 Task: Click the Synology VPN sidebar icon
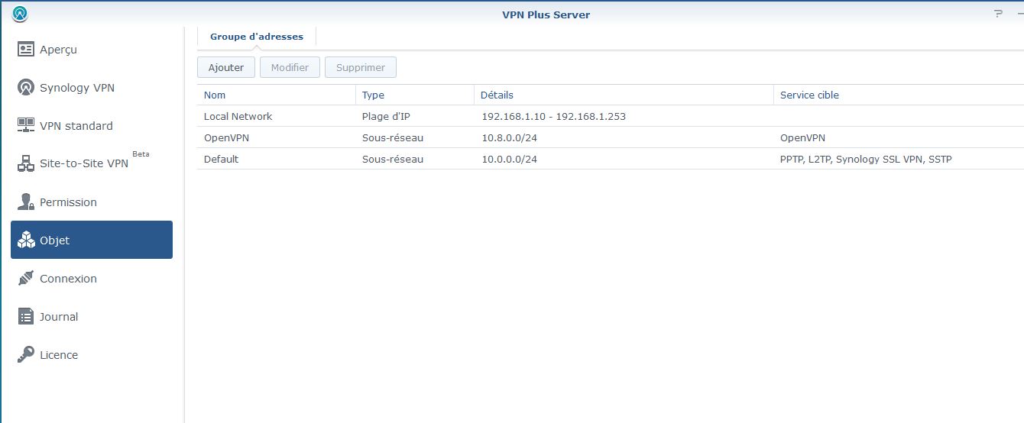click(26, 88)
